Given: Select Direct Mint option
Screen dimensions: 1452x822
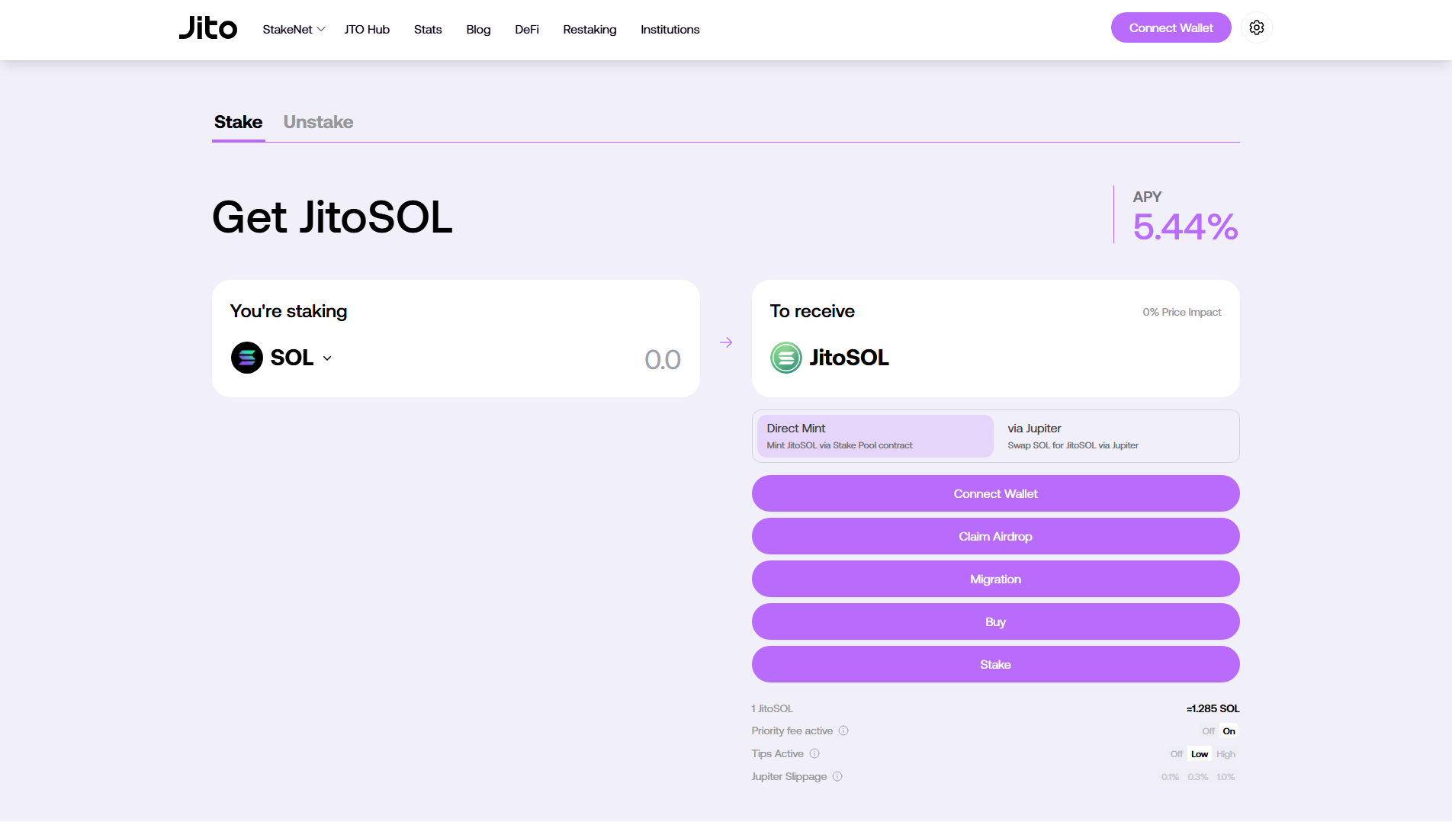Looking at the screenshot, I should click(875, 436).
